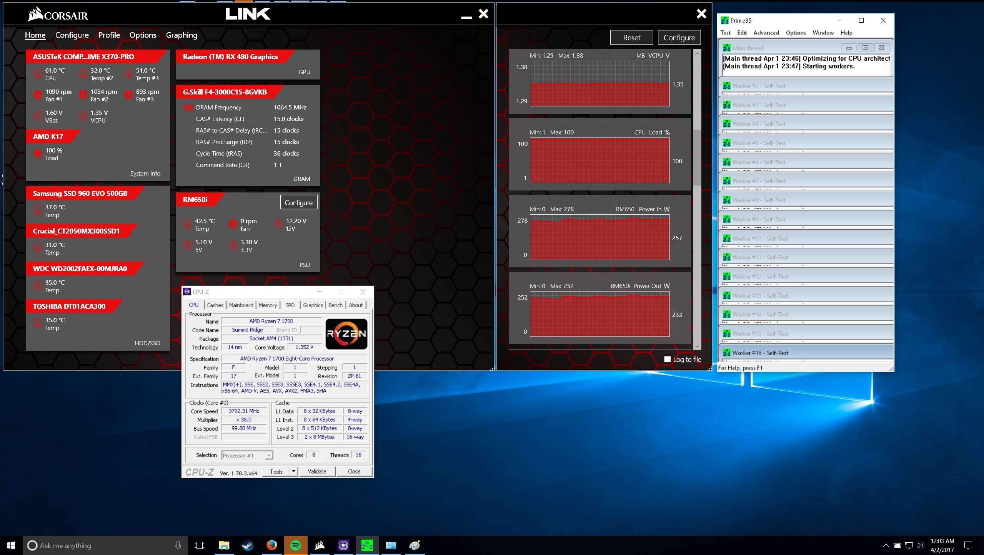This screenshot has width=984, height=555.
Task: Click the Ask me anything search box
Action: tap(105, 545)
